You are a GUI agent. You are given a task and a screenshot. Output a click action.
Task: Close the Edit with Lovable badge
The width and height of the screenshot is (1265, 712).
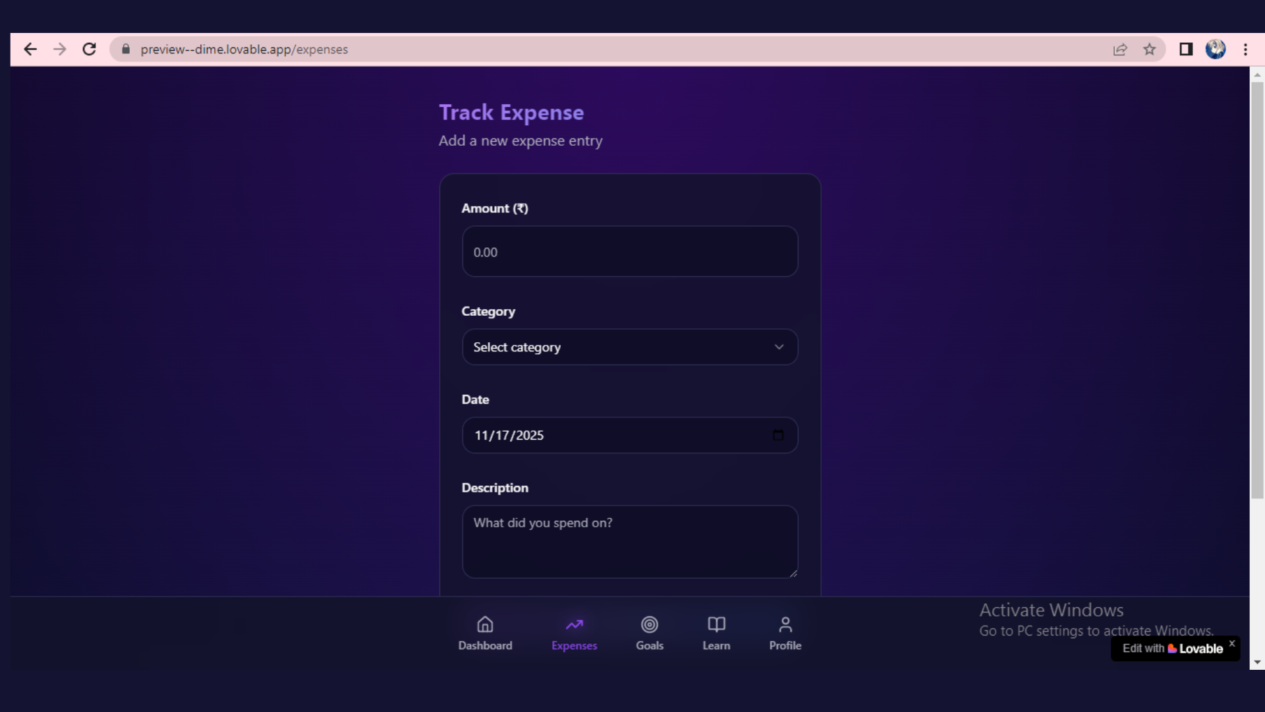(1231, 643)
